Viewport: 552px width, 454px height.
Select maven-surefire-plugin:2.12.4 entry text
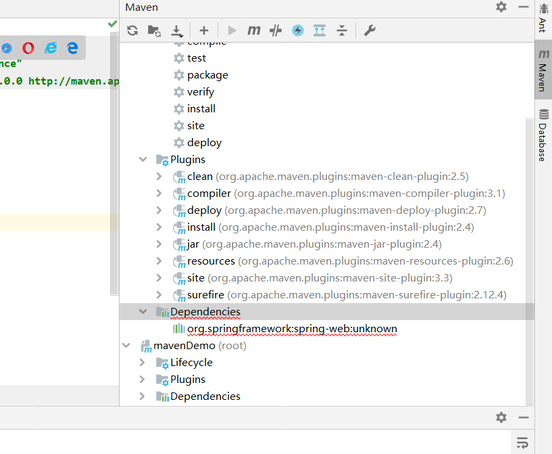pyautogui.click(x=367, y=295)
